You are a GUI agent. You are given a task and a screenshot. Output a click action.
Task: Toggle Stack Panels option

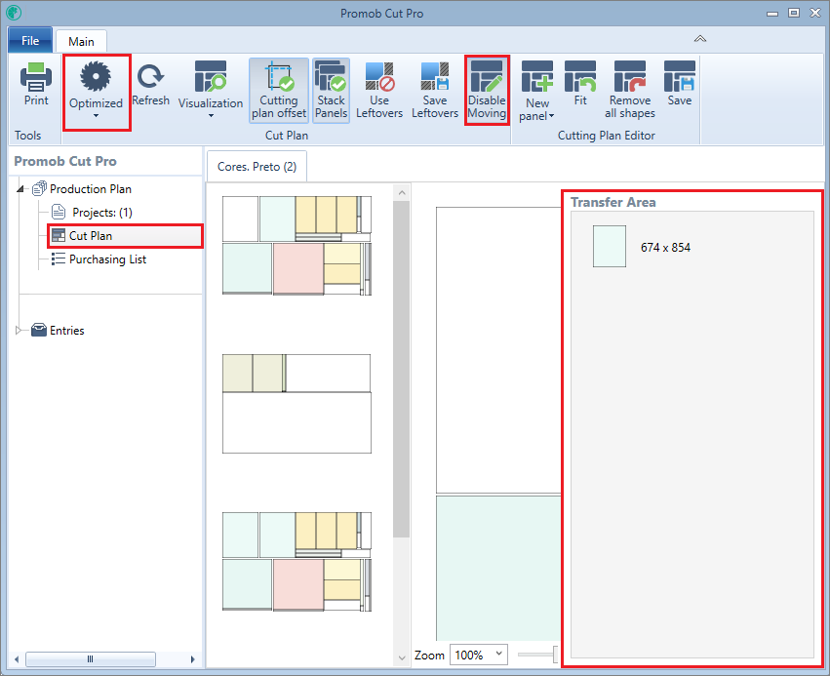point(332,91)
